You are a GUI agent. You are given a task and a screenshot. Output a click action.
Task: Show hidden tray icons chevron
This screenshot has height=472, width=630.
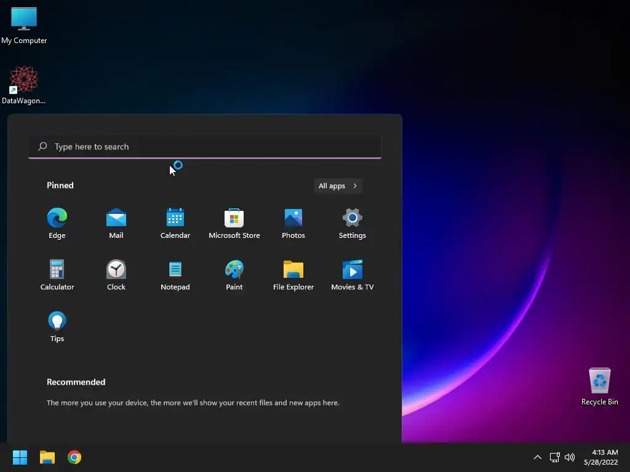point(538,457)
